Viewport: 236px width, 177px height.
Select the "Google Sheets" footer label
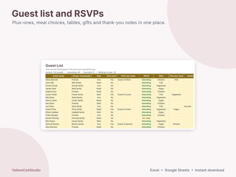(177, 170)
